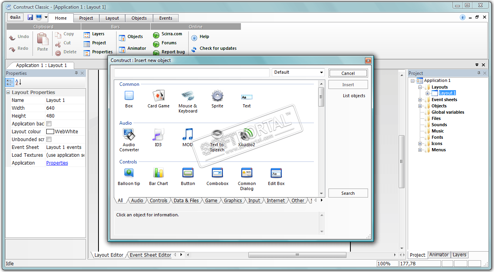Screen dimensions: 494x272
Task: Click the Search button
Action: pos(348,193)
